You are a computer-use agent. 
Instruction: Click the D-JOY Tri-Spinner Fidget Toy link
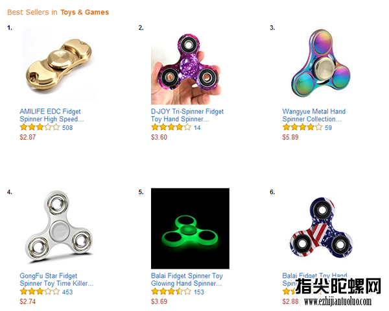click(187, 116)
